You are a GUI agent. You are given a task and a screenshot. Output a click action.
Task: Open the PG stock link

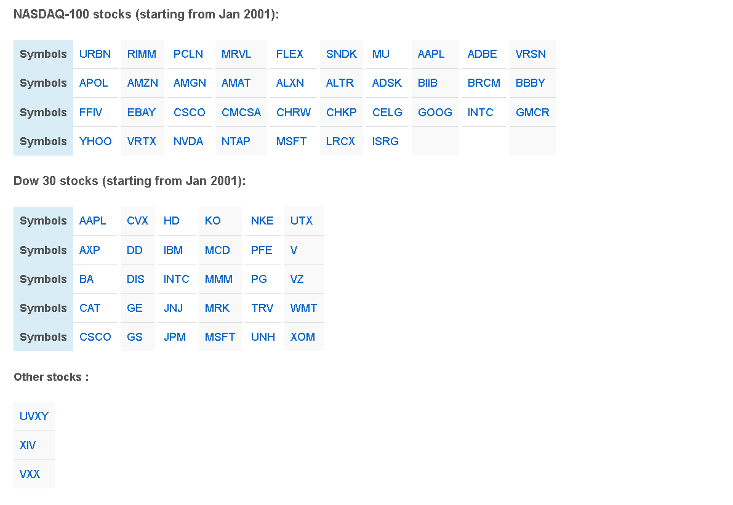coord(259,279)
